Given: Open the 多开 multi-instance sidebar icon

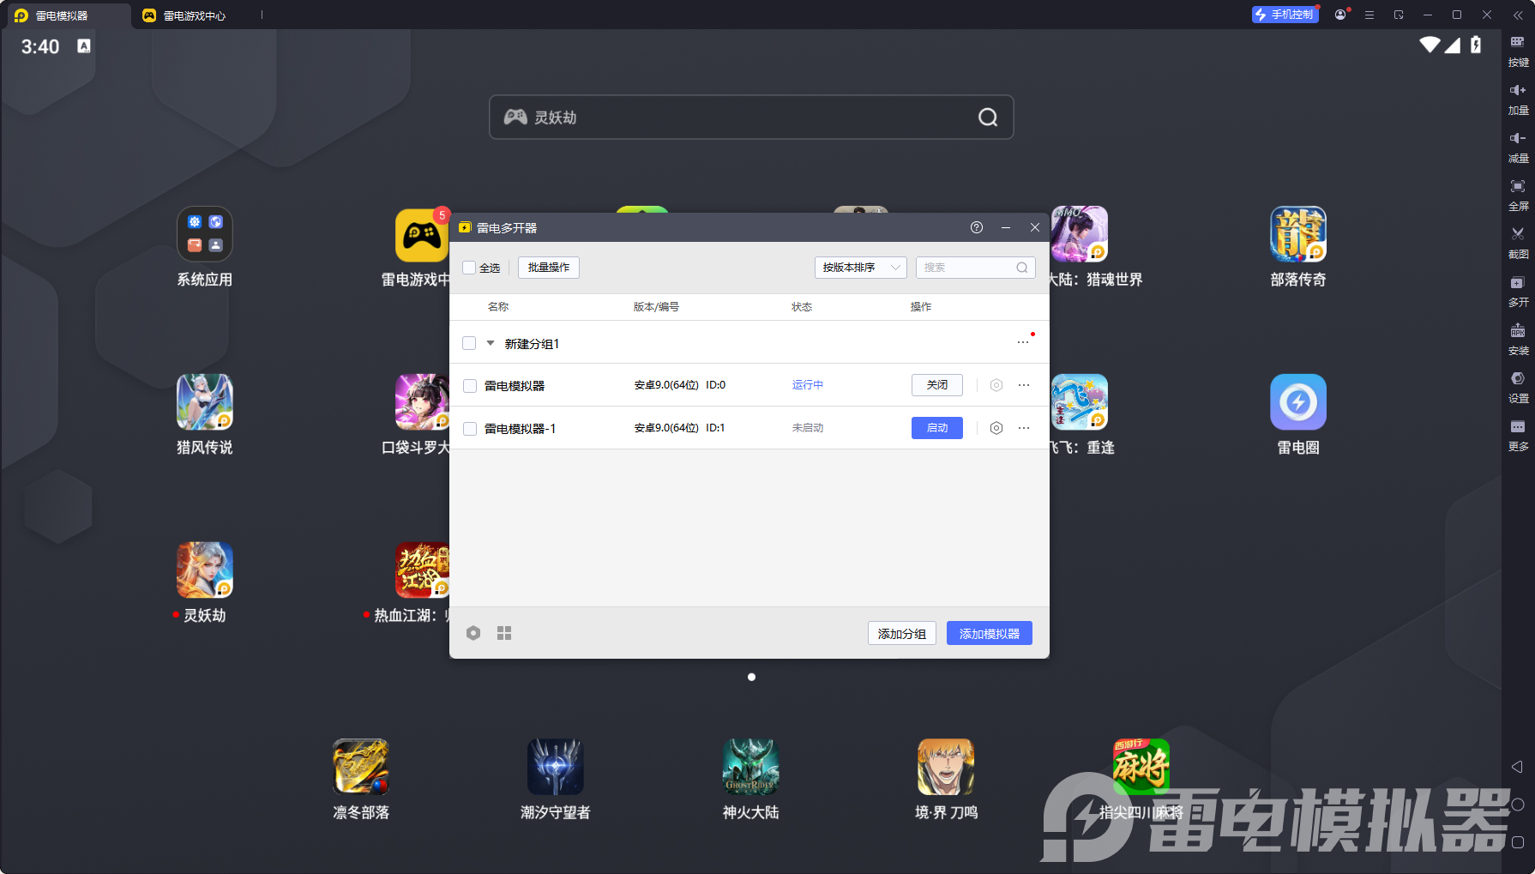Looking at the screenshot, I should tap(1518, 291).
